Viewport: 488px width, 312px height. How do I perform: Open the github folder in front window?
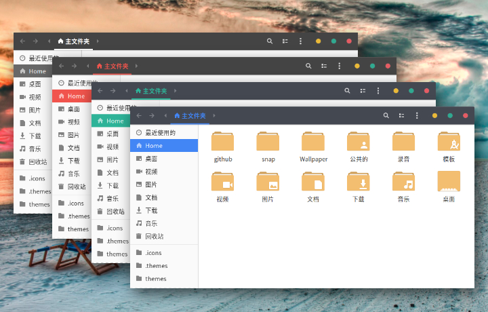(x=222, y=141)
